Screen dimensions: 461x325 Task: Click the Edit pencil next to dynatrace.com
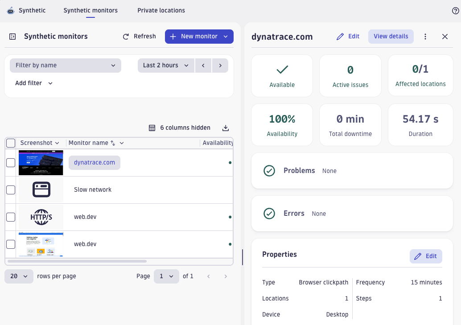347,37
